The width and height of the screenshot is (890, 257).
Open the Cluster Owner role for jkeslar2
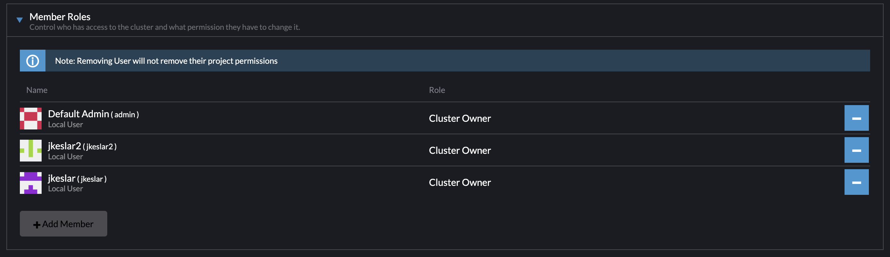459,150
